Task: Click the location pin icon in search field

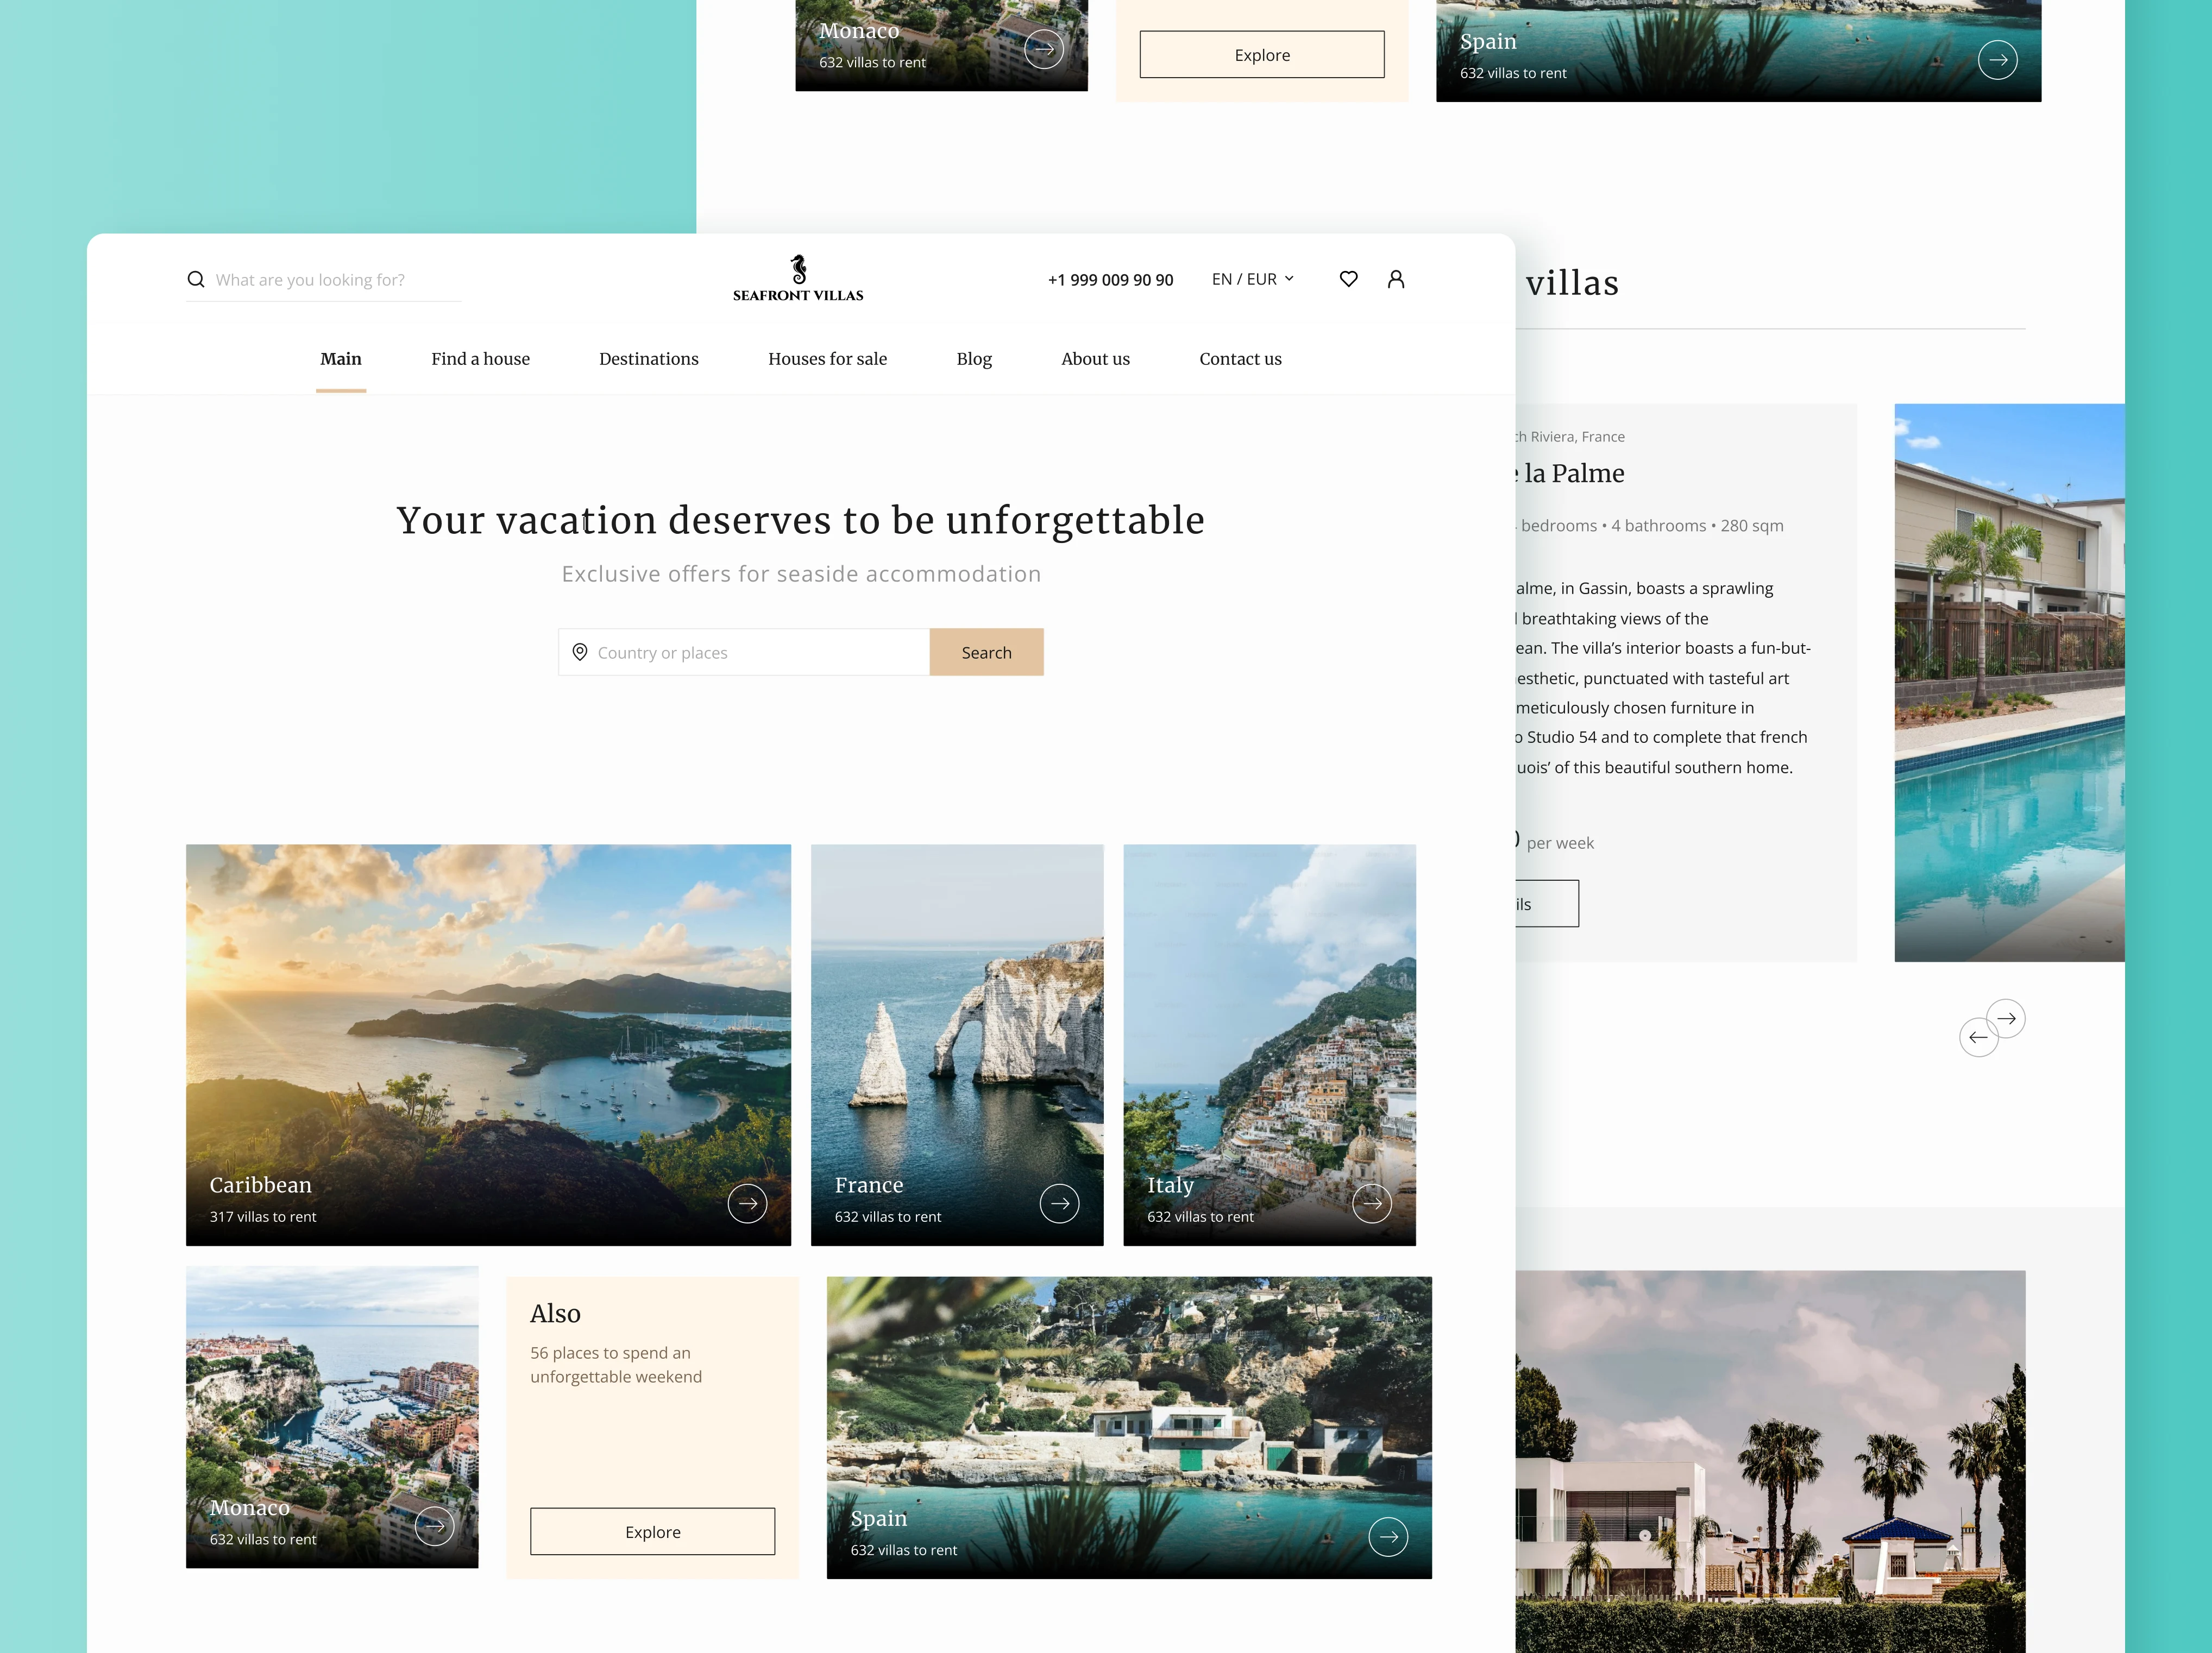Action: point(580,653)
